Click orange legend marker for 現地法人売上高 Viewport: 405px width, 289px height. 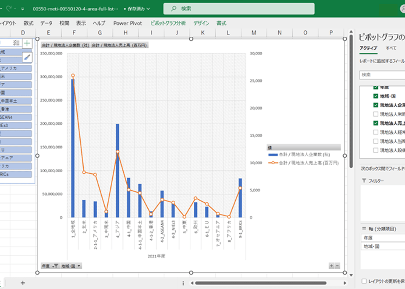(x=273, y=163)
